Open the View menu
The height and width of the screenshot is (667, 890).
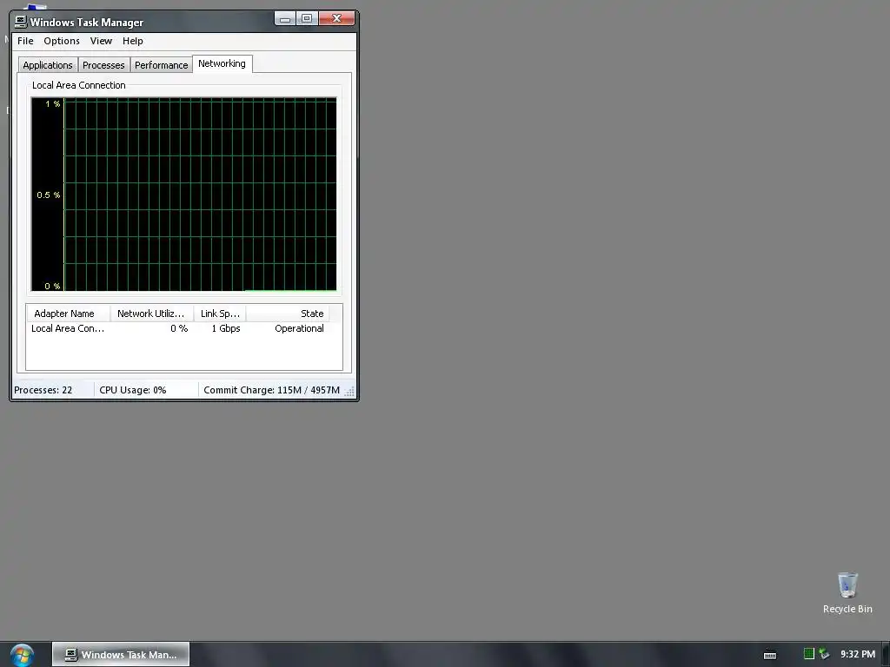click(101, 41)
